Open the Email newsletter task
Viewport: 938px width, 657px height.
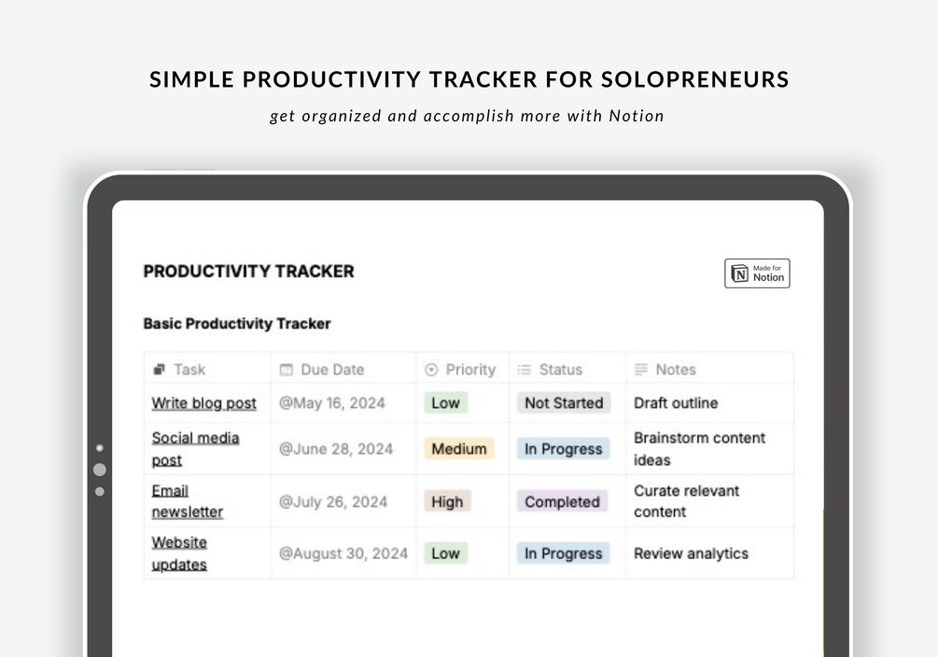(187, 501)
